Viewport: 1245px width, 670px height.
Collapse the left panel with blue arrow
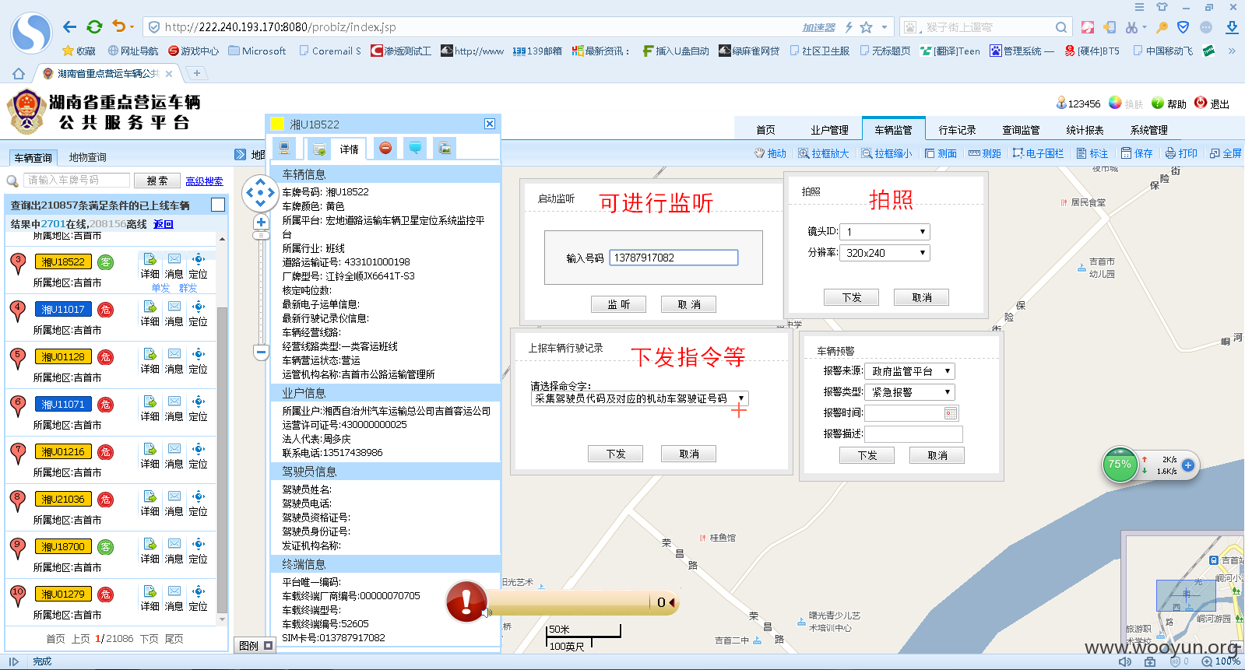click(240, 155)
